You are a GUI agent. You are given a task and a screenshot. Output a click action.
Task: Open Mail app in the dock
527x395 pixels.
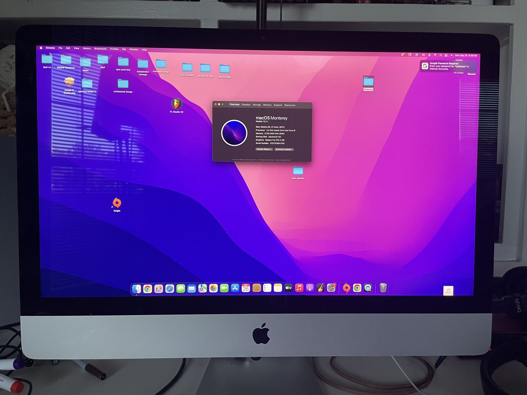tap(191, 288)
